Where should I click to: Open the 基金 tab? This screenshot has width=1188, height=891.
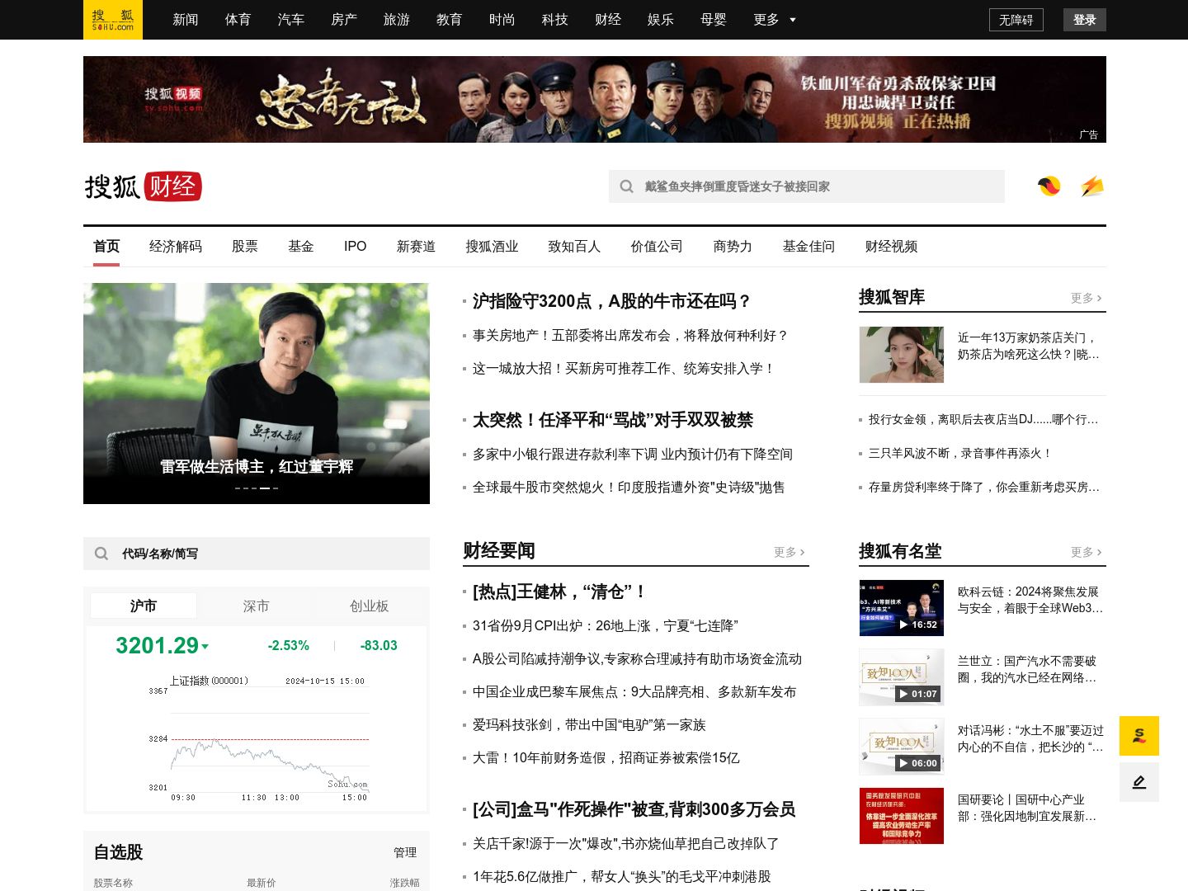click(301, 247)
